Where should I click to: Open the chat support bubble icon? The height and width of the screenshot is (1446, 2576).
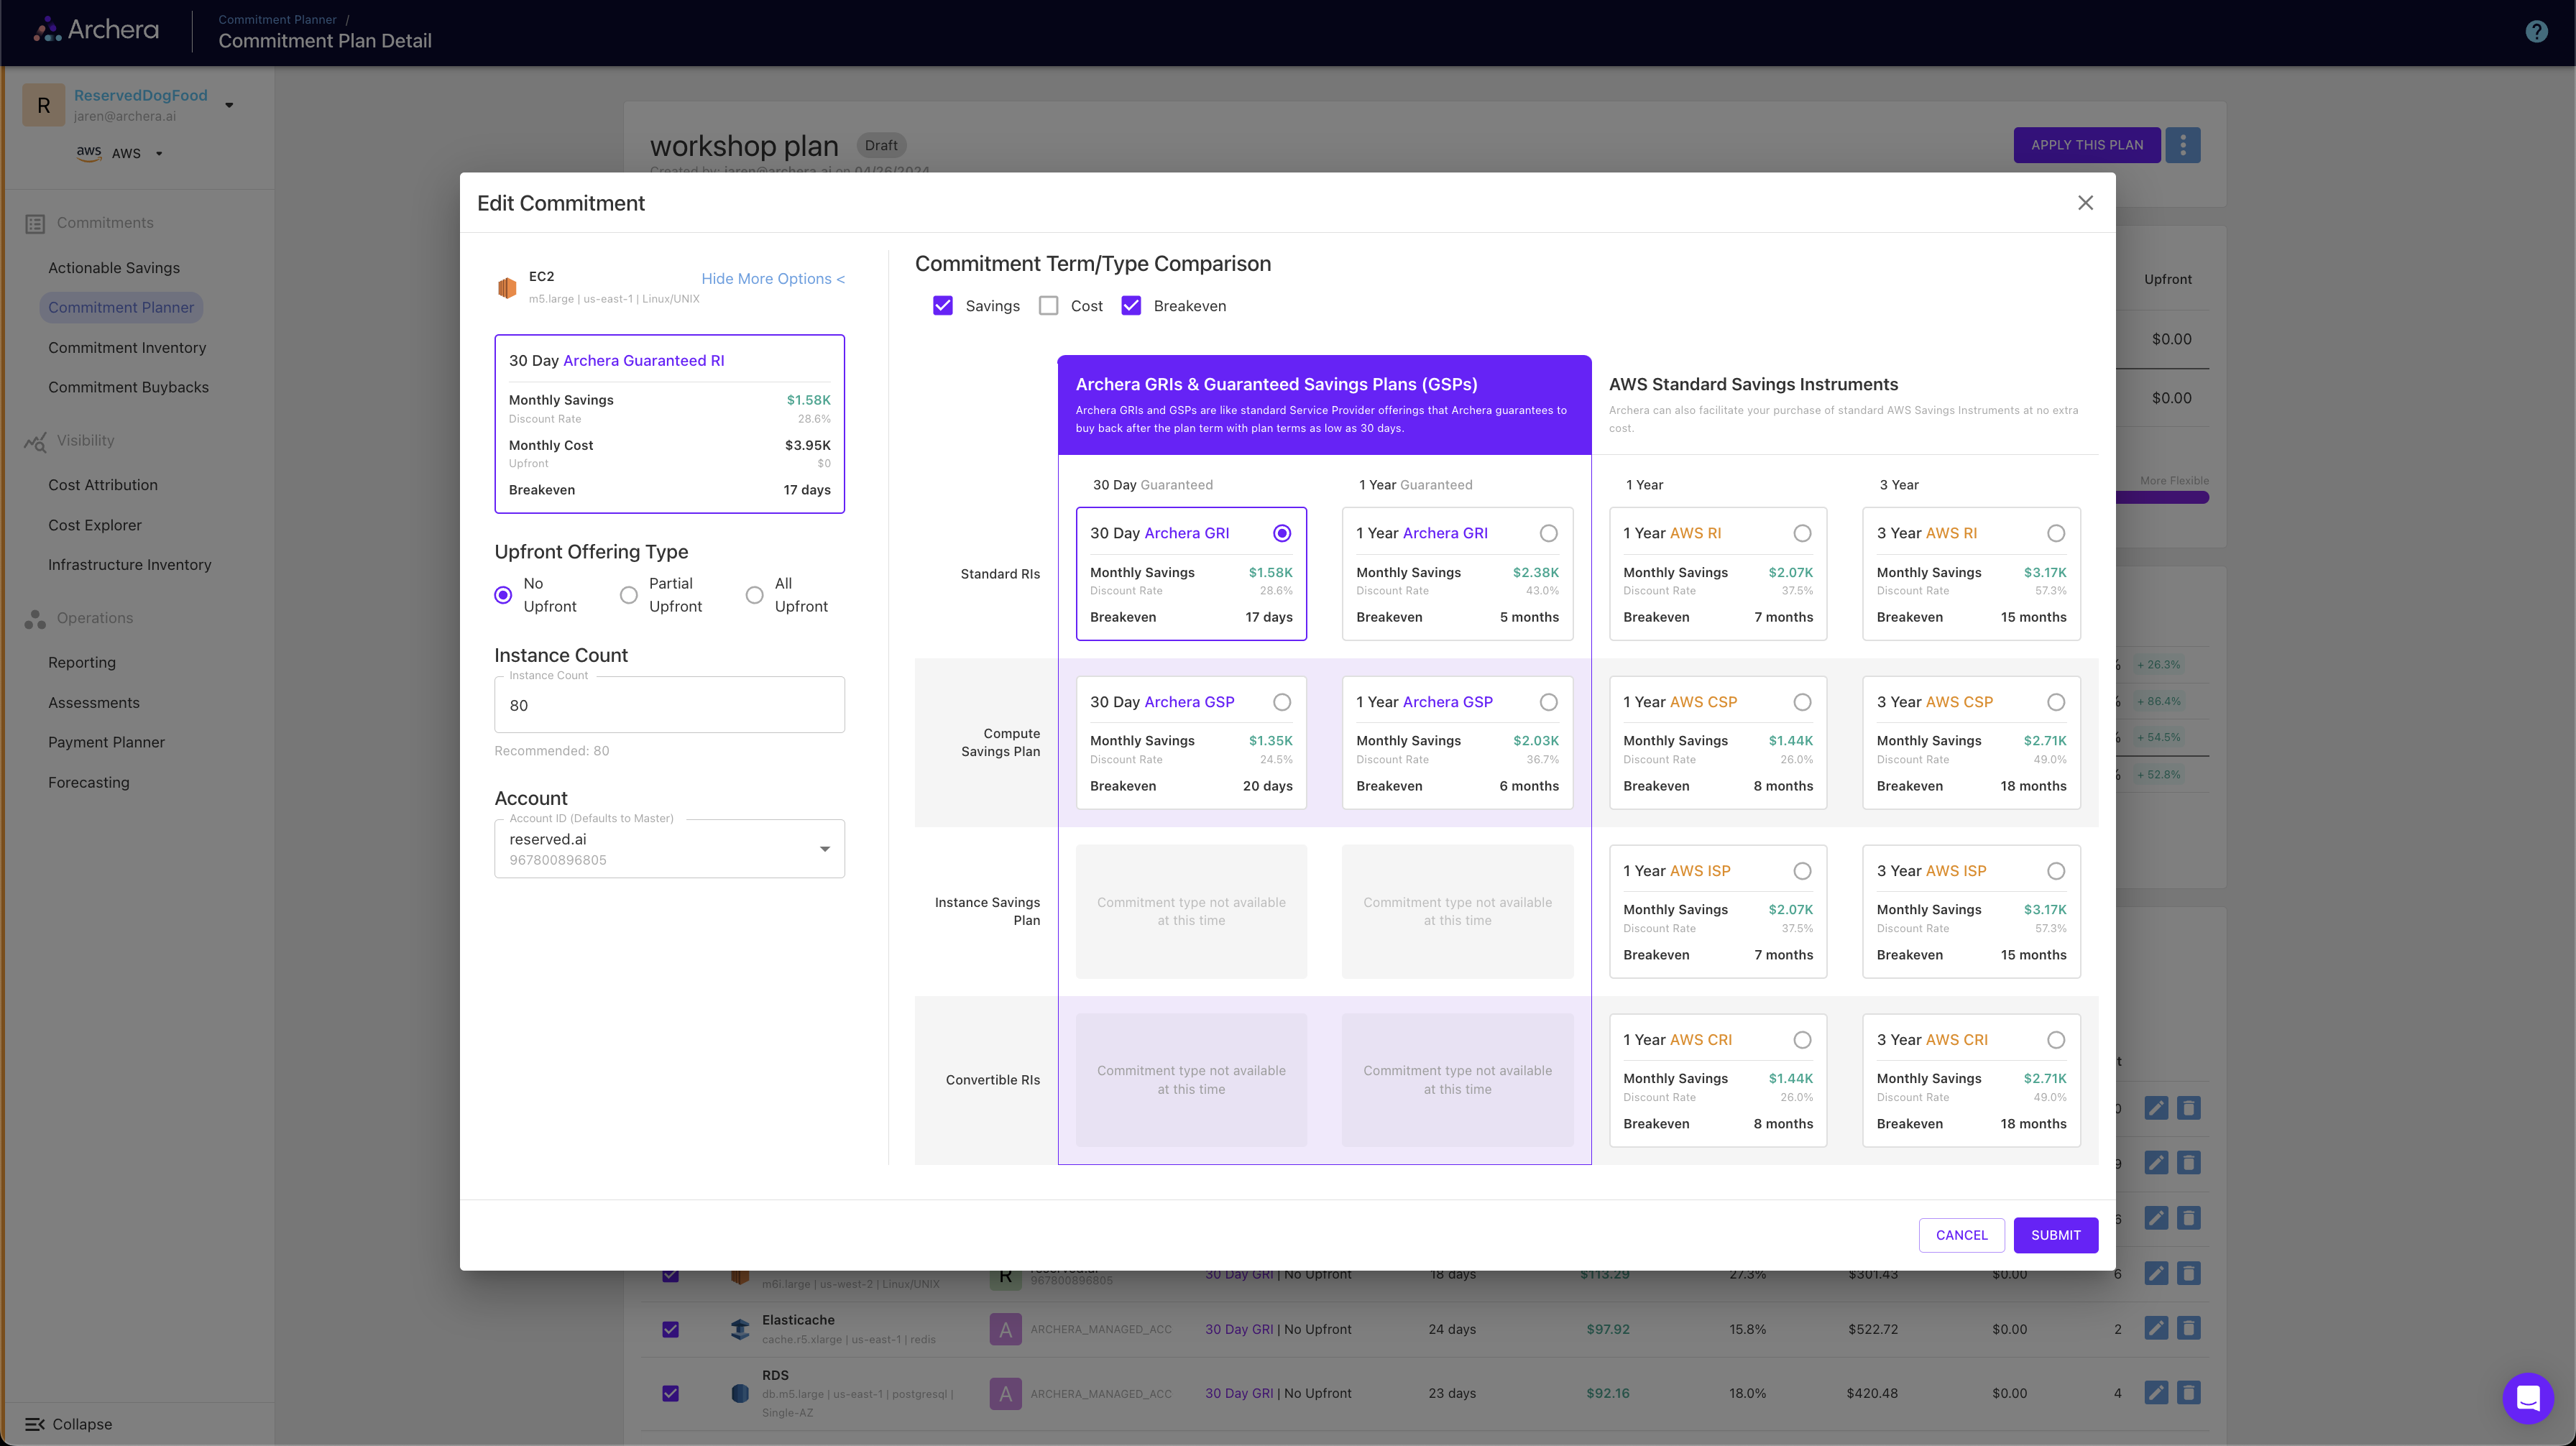pyautogui.click(x=2527, y=1397)
